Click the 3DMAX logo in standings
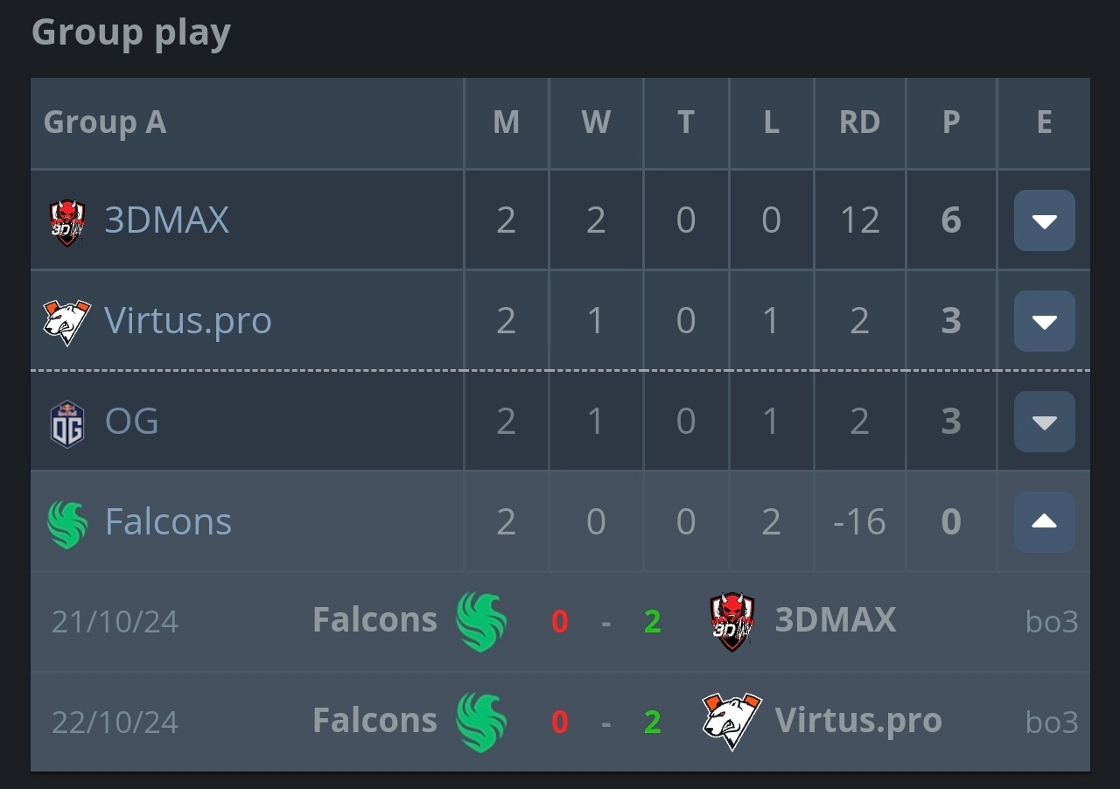 (x=67, y=221)
